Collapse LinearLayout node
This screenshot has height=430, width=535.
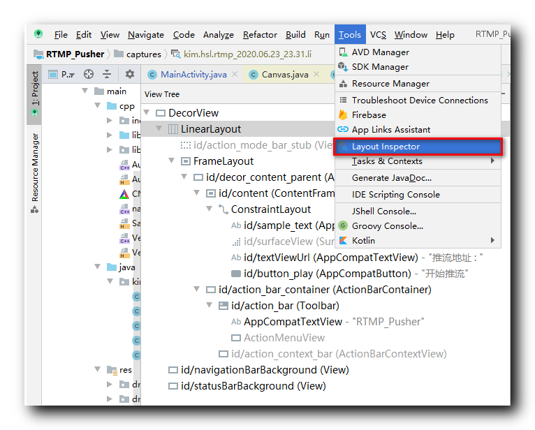pyautogui.click(x=159, y=128)
